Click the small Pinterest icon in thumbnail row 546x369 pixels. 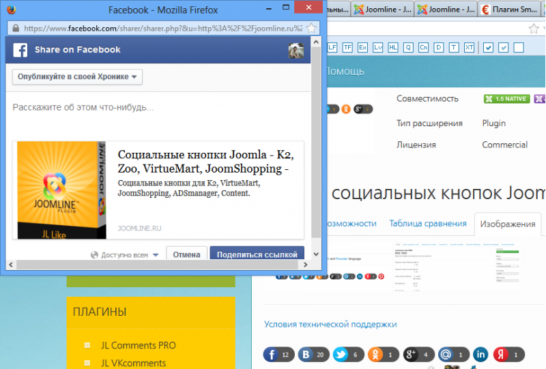click(x=382, y=276)
